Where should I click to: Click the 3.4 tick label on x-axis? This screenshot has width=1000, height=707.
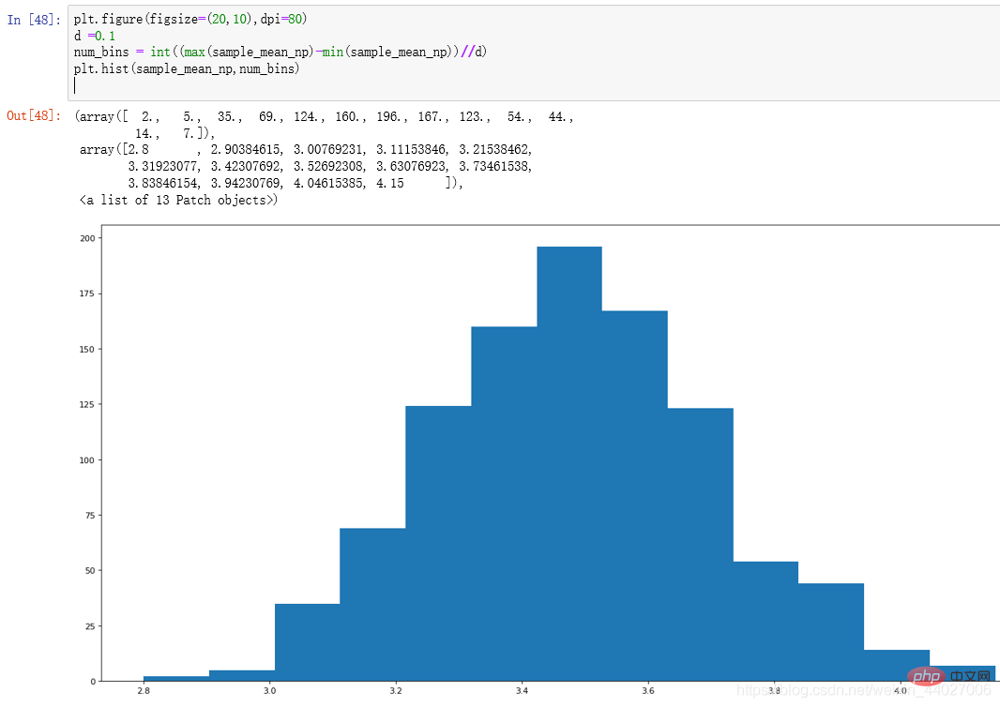522,691
